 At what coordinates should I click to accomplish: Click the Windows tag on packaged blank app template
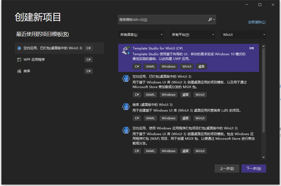point(168,95)
